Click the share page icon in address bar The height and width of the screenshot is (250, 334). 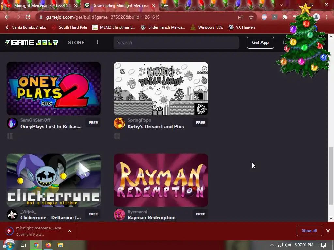[241, 17]
